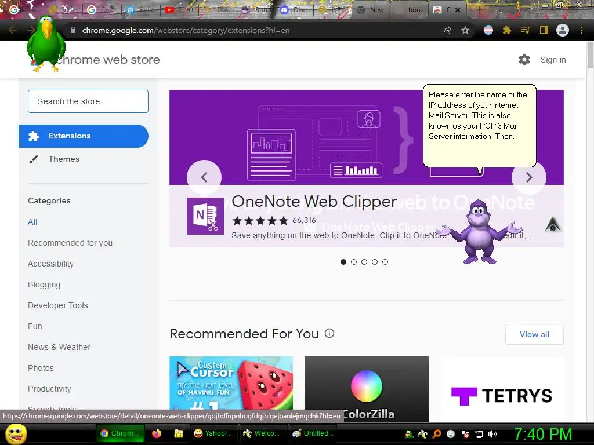Open ColorZilla extension card
The height and width of the screenshot is (445, 594).
[x=367, y=389]
